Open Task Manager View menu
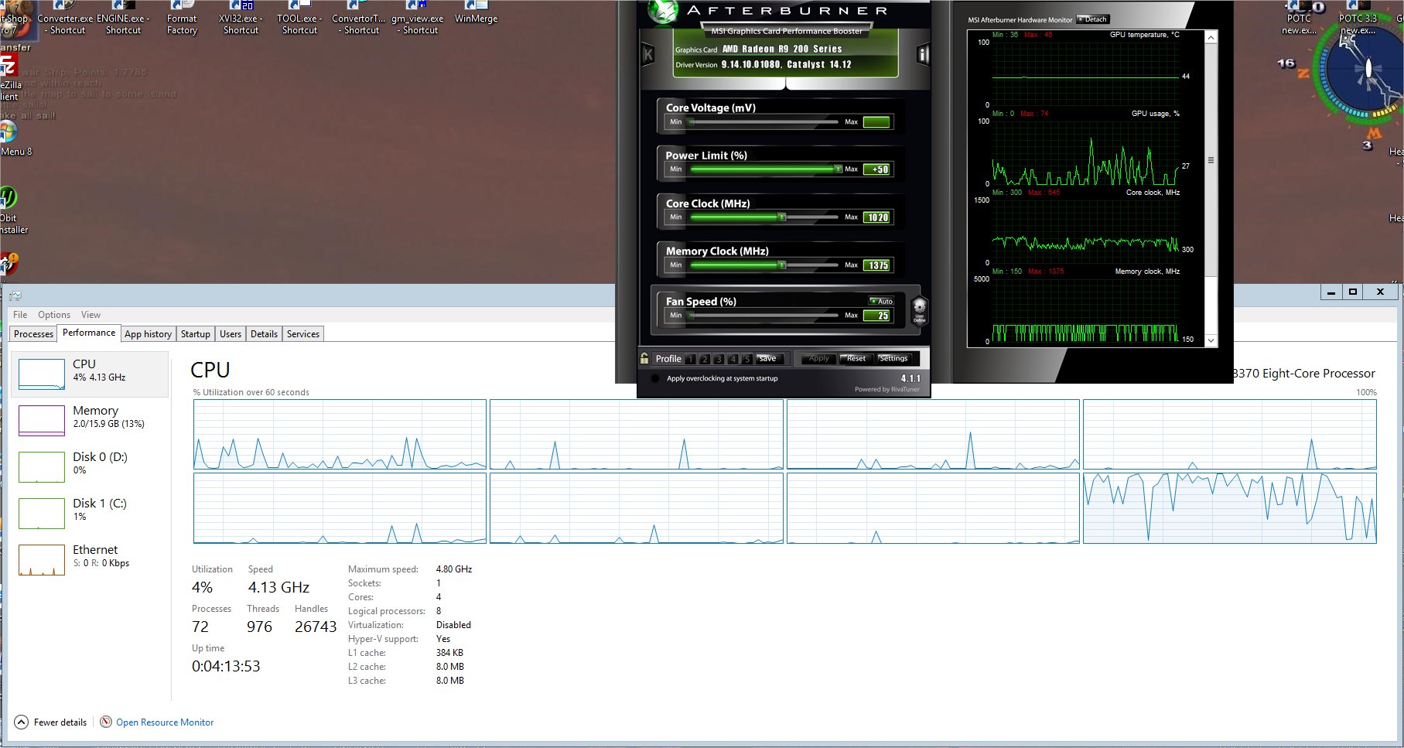Viewport: 1404px width, 748px height. [91, 315]
